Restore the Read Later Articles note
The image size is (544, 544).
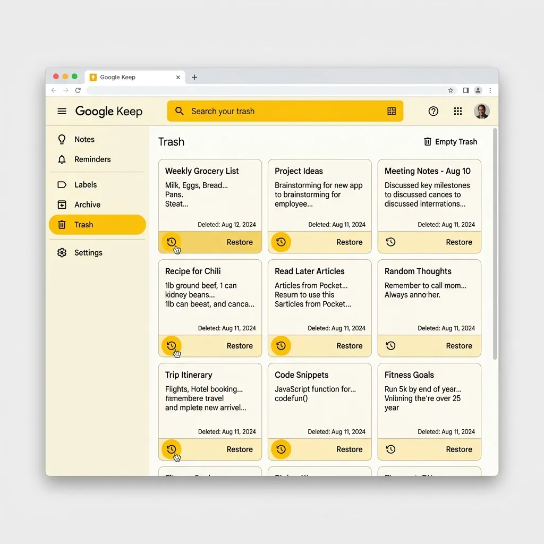tap(350, 345)
